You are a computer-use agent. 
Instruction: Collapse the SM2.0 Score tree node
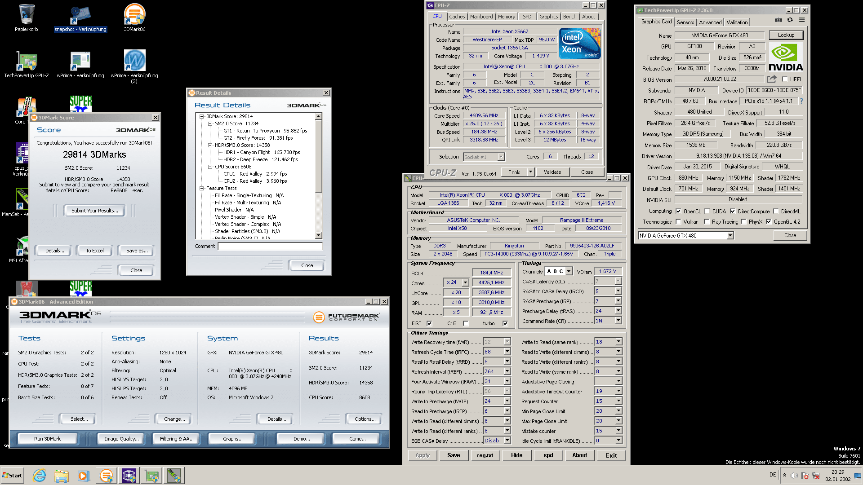pyautogui.click(x=210, y=123)
